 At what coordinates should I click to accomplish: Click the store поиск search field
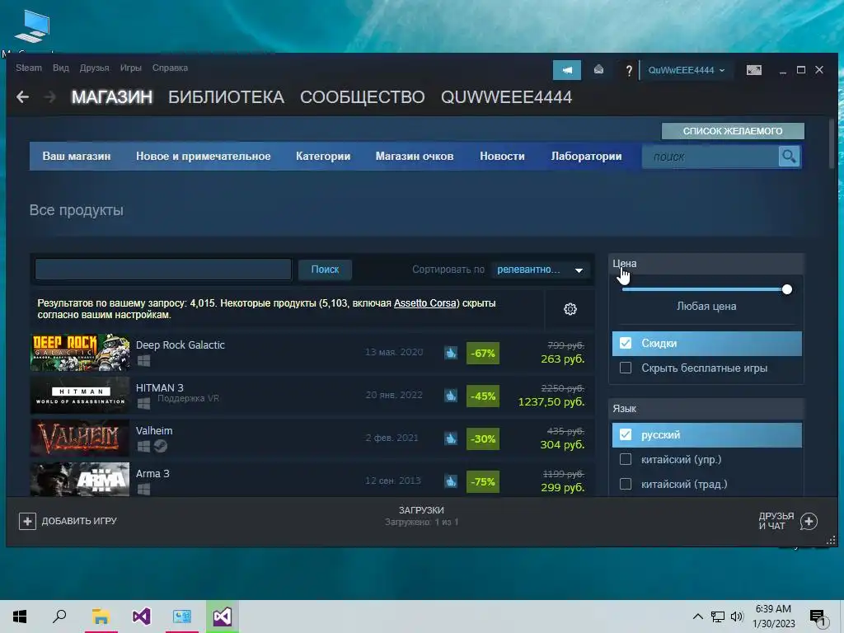[x=710, y=157]
